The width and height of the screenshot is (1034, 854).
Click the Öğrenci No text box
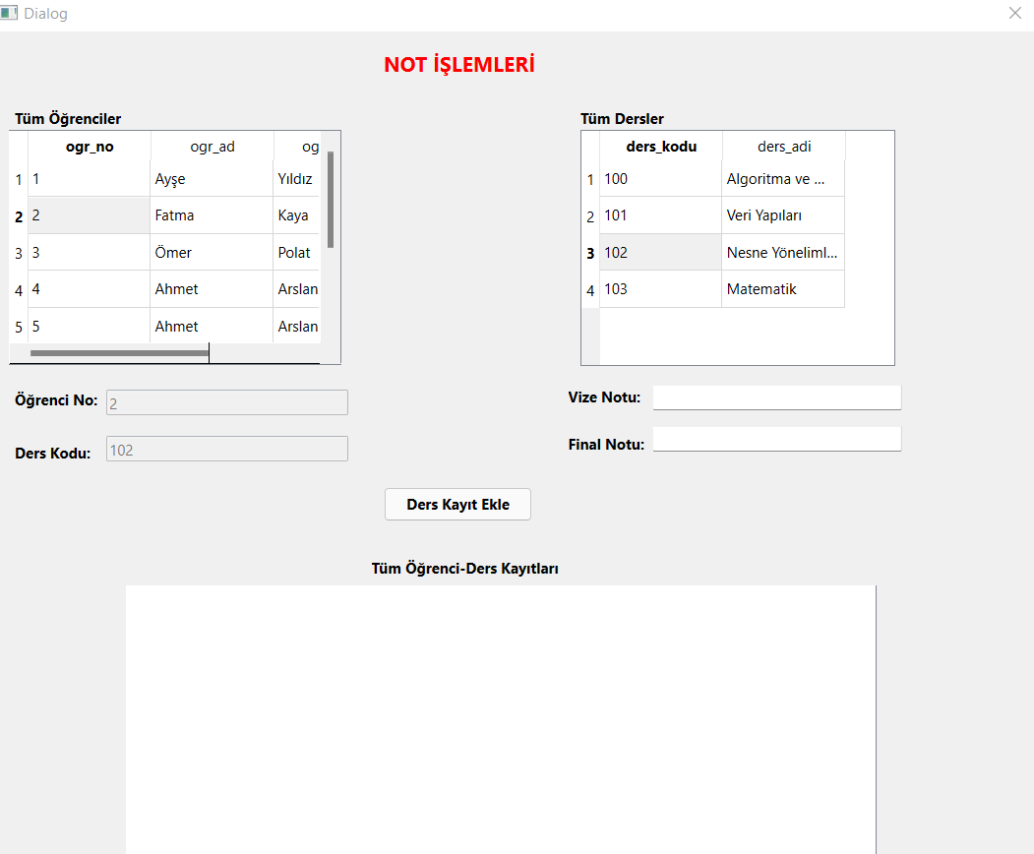pos(226,401)
